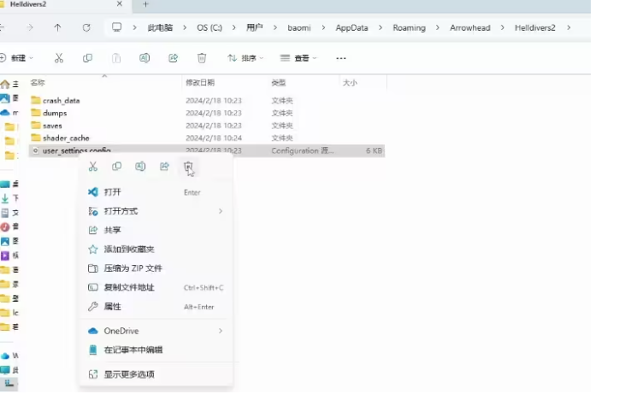Open the 查看 view dropdown
Image resolution: width=625 pixels, height=400 pixels.
[300, 58]
